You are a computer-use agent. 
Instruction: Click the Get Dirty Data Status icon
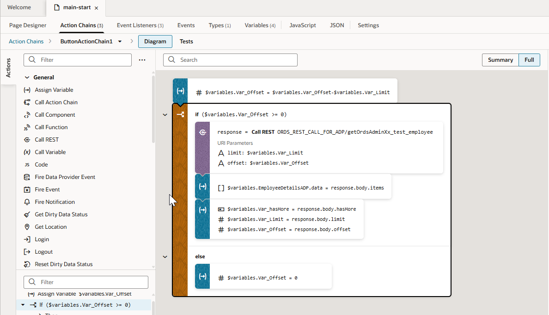click(27, 214)
